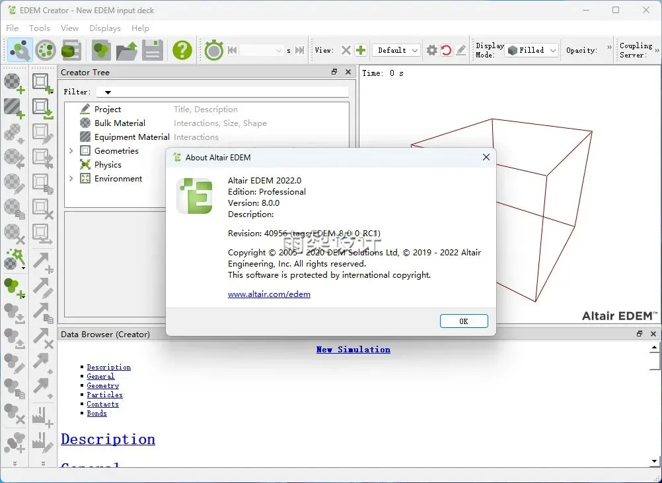This screenshot has width=662, height=483.
Task: Add particle with green spheres plus icon
Action: point(15,288)
